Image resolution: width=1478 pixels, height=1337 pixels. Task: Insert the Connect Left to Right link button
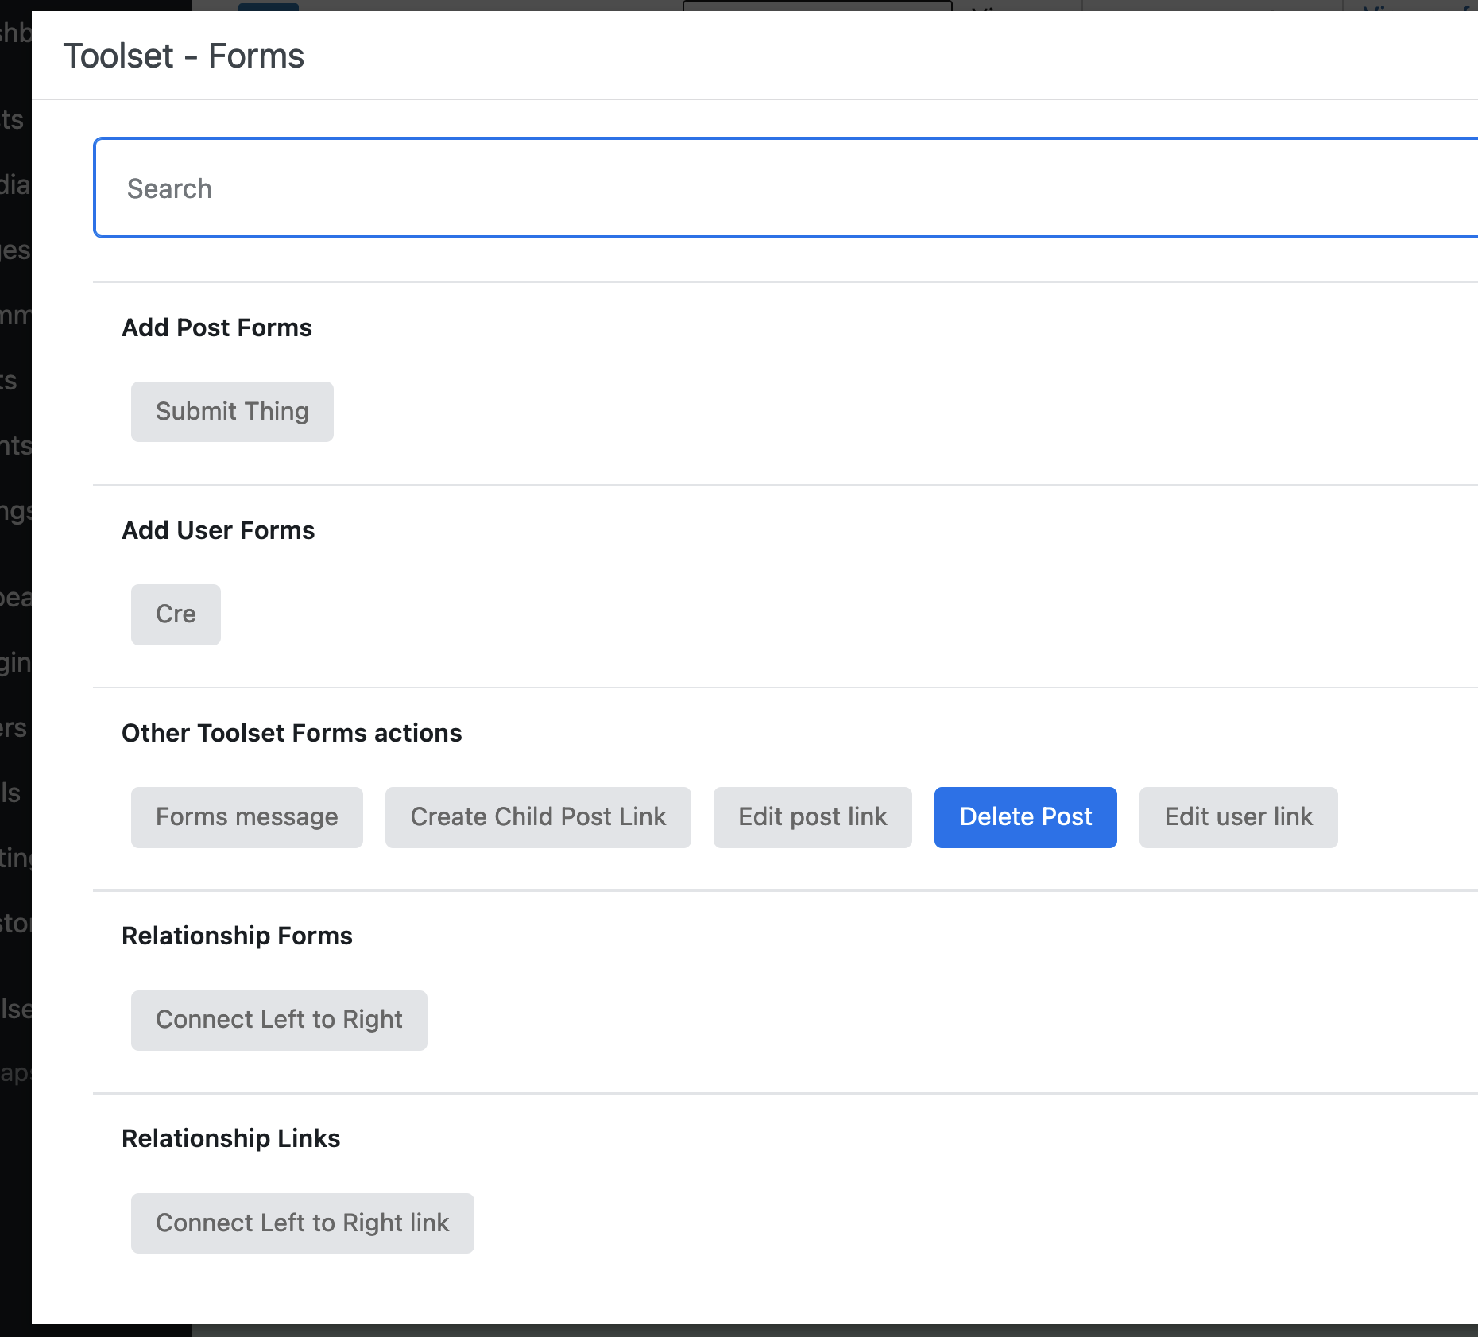(303, 1223)
